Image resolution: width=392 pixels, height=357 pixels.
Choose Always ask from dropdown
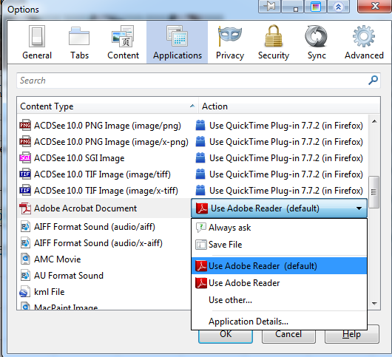click(x=280, y=228)
